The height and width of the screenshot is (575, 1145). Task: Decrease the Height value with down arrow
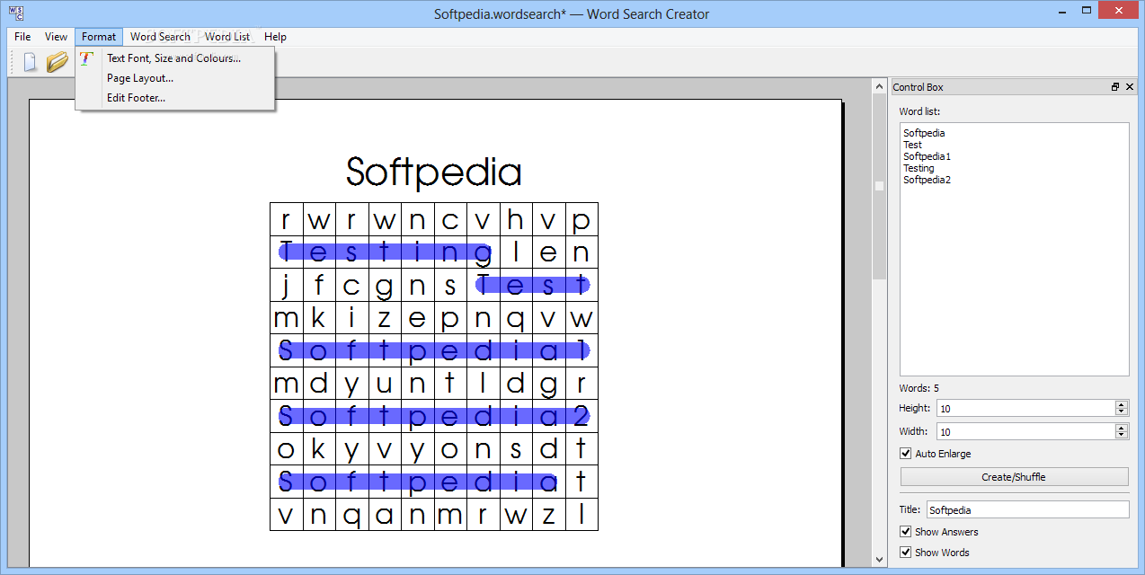(1121, 411)
